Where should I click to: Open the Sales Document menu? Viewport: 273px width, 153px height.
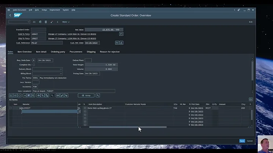19,10
